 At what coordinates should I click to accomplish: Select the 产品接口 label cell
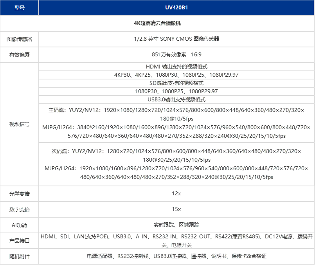(20, 241)
